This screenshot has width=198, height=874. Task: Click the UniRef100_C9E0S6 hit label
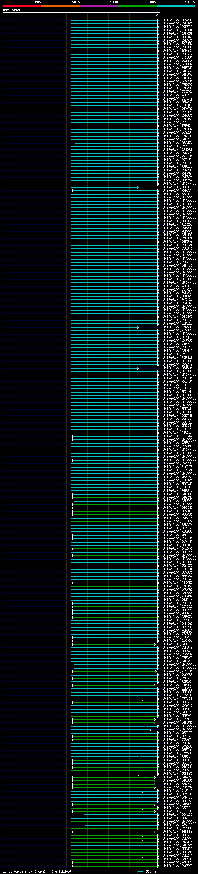(178, 40)
